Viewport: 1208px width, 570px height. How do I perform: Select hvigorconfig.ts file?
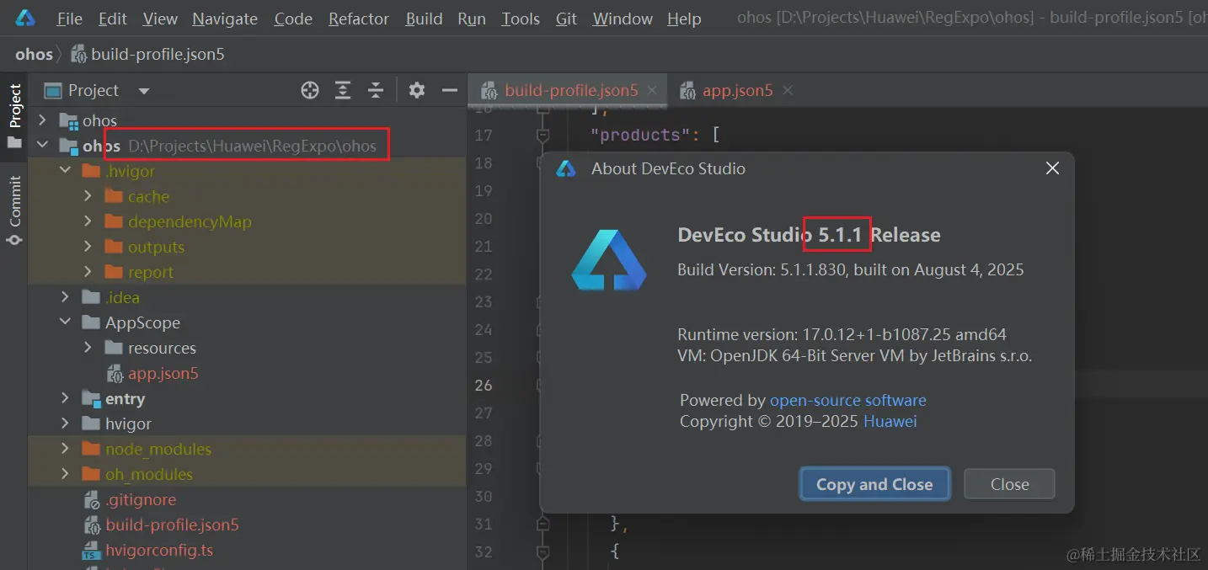pyautogui.click(x=159, y=550)
